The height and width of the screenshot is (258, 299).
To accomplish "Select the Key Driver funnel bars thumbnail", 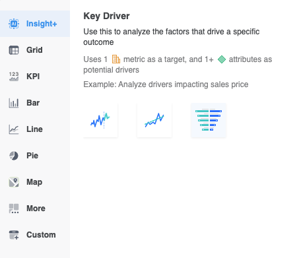I will 209,120.
